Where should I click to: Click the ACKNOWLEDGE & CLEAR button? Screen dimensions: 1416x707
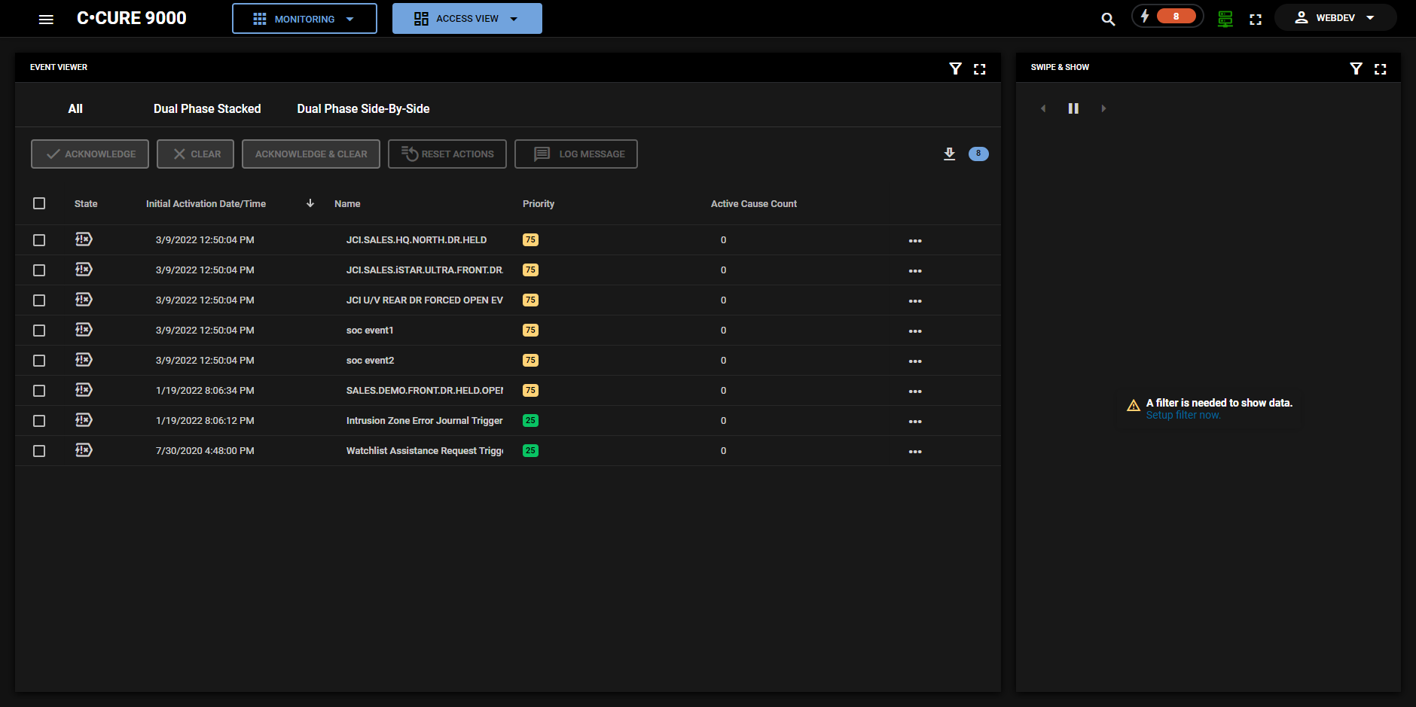point(310,154)
